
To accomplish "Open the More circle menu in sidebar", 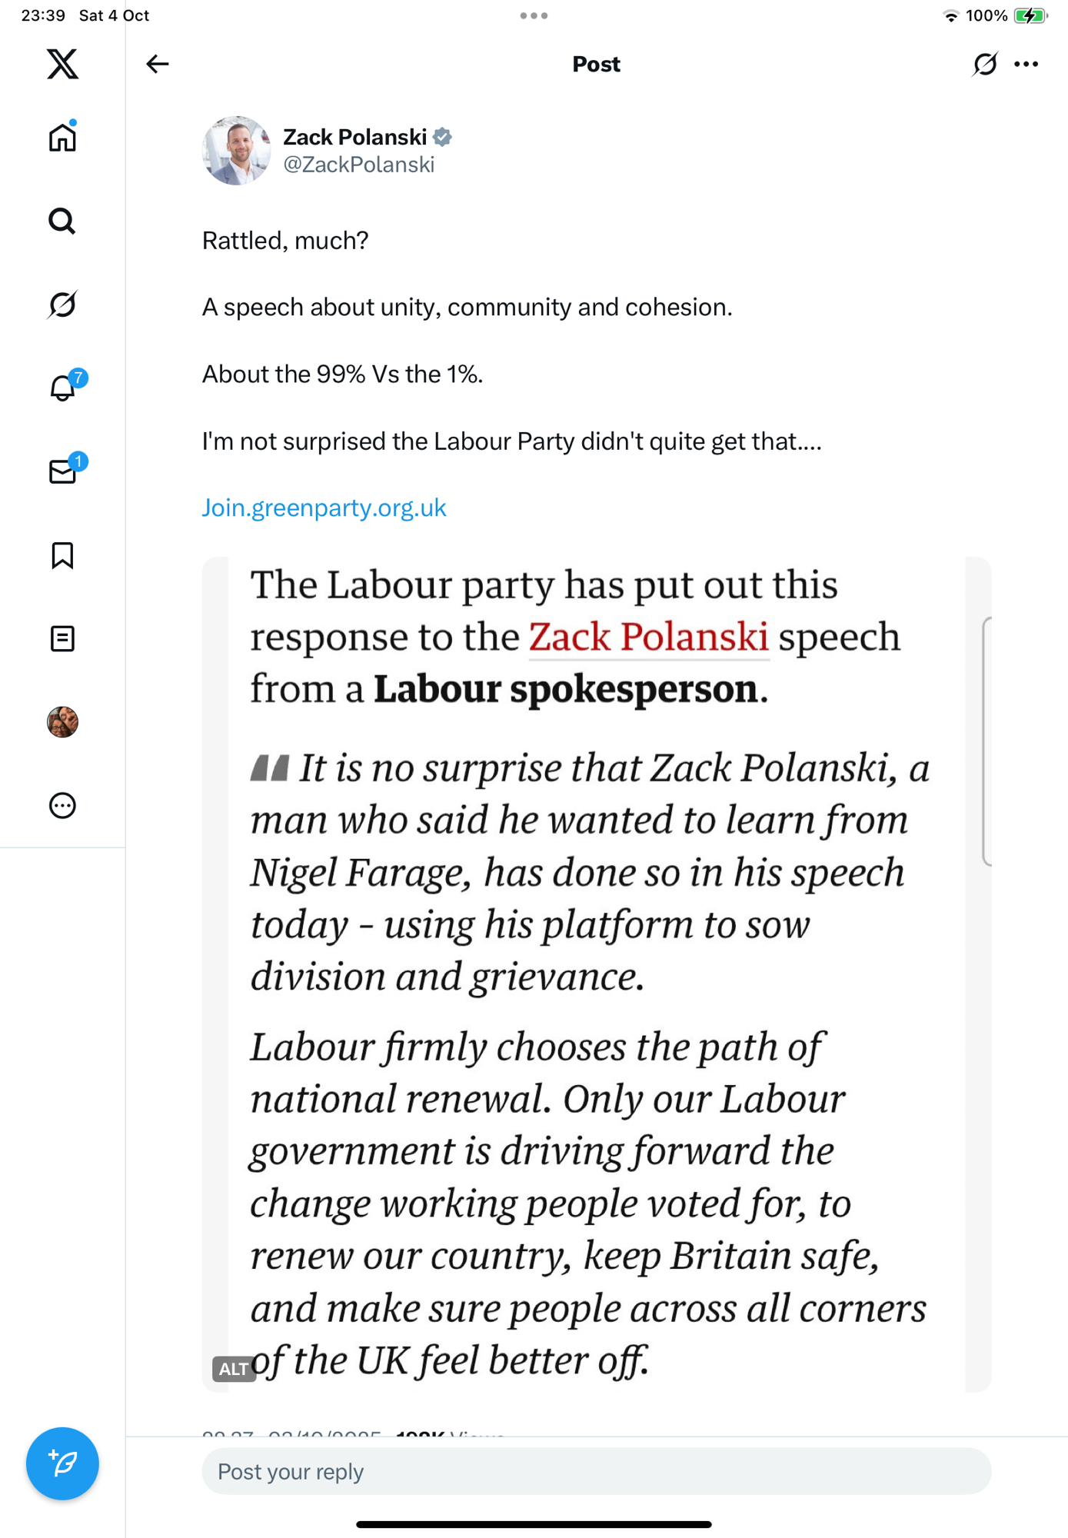I will click(62, 805).
